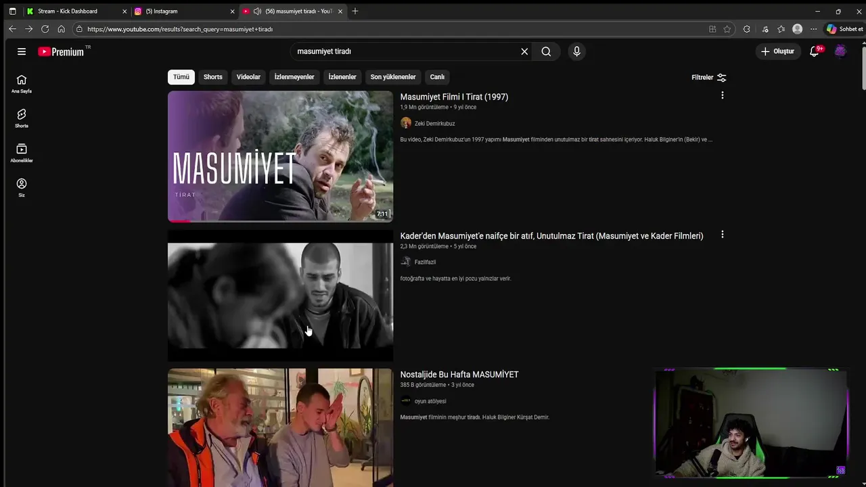Screen dimensions: 866x487
Task: Open the media control music-note icon
Action: tap(765, 29)
